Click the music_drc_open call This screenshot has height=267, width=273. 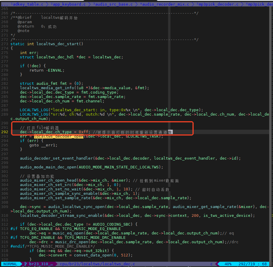pos(72,242)
